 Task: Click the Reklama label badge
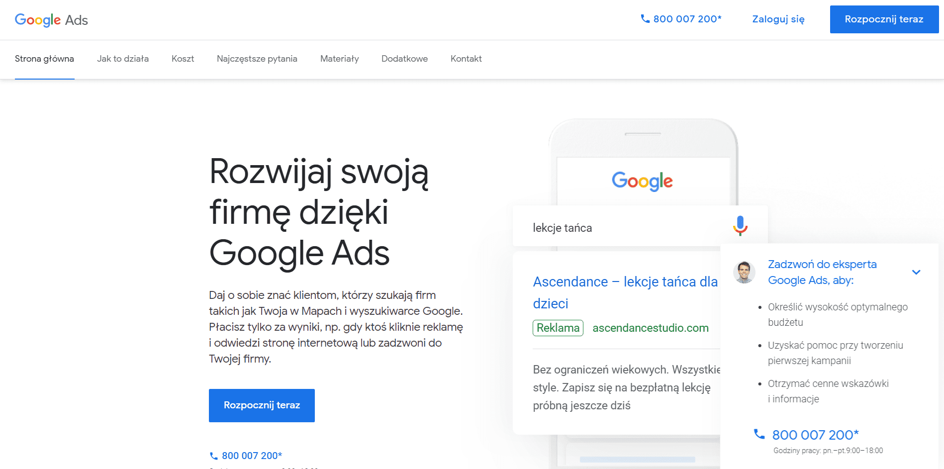point(558,328)
